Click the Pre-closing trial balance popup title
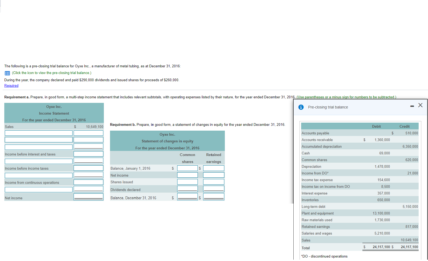The height and width of the screenshot is (261, 428). click(x=328, y=107)
